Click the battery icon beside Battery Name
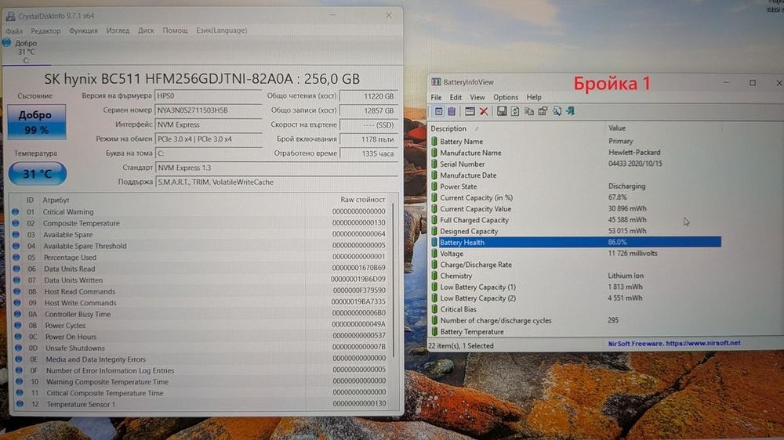This screenshot has width=784, height=440. pyautogui.click(x=434, y=142)
